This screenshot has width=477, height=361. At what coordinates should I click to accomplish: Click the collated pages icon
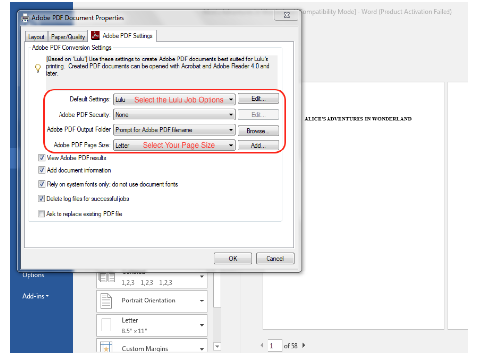[107, 278]
